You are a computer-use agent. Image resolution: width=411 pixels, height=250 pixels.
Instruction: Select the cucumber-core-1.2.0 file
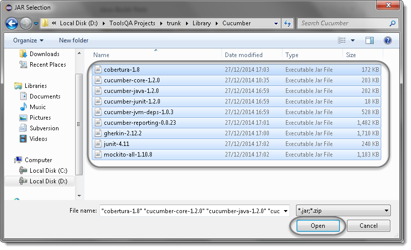(237, 80)
